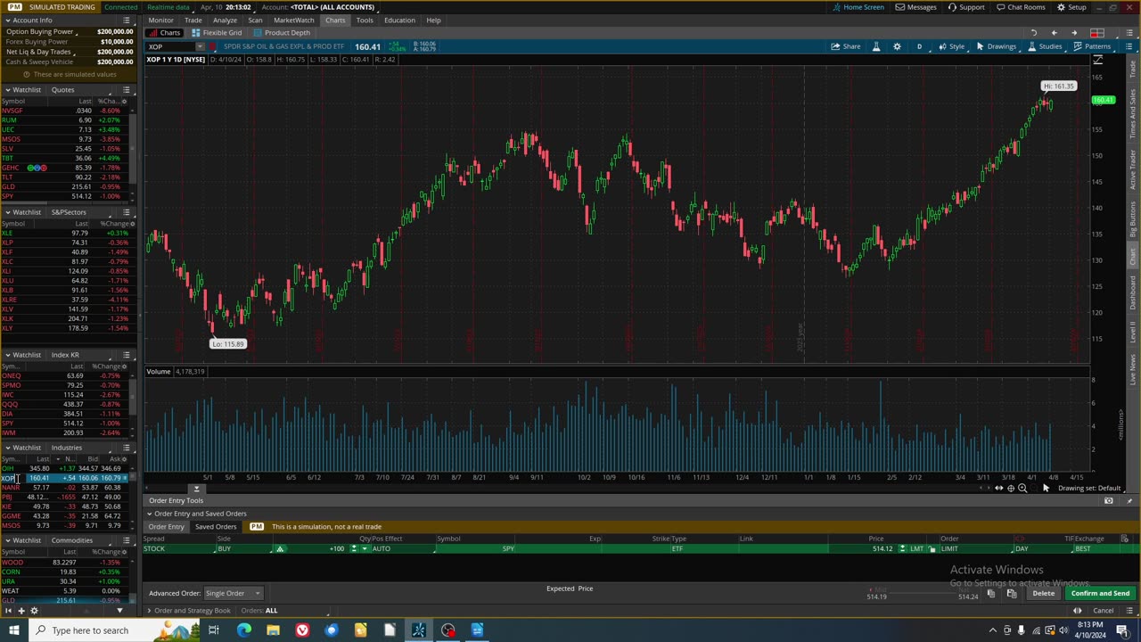1141x642 pixels.
Task: Open Chat Rooms
Action: 1021,7
